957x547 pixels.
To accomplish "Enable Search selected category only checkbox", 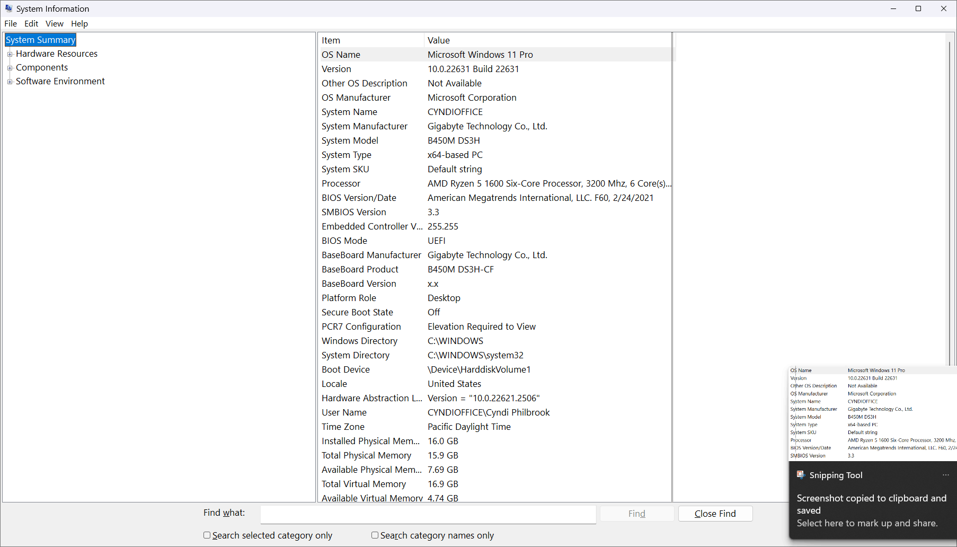I will pyautogui.click(x=207, y=535).
